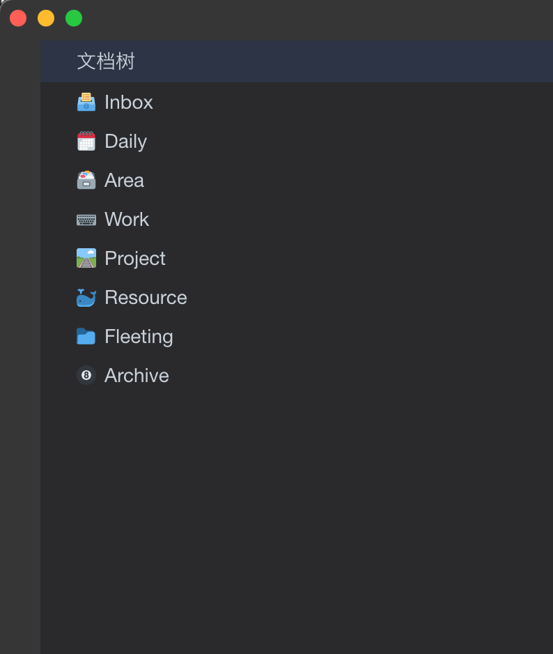
Task: Select the Work notebook label
Action: pyautogui.click(x=127, y=220)
